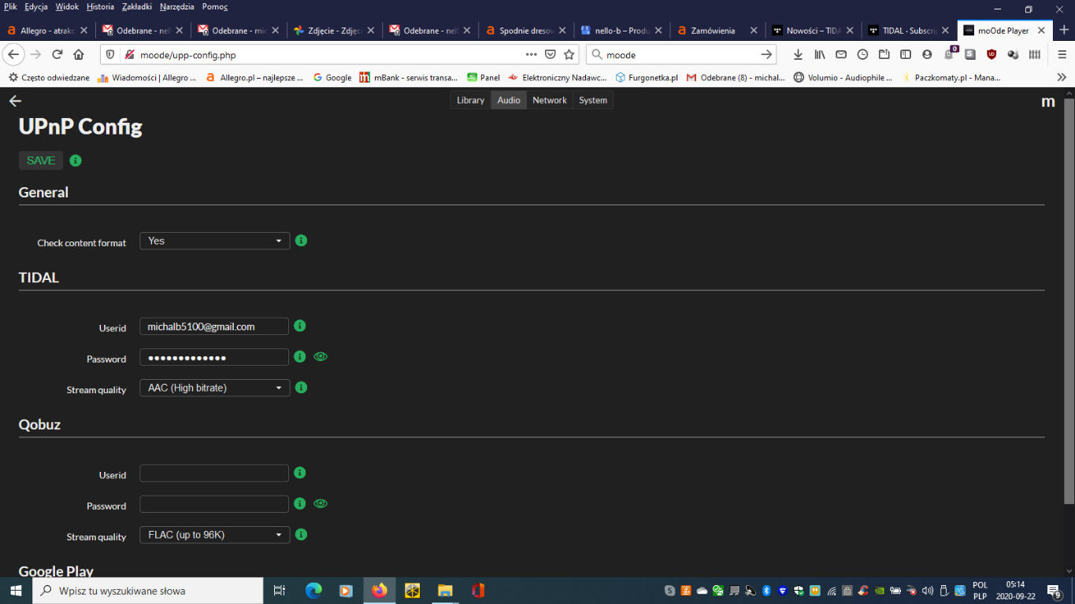
Task: Open the history clock toolbar icon
Action: (x=862, y=54)
